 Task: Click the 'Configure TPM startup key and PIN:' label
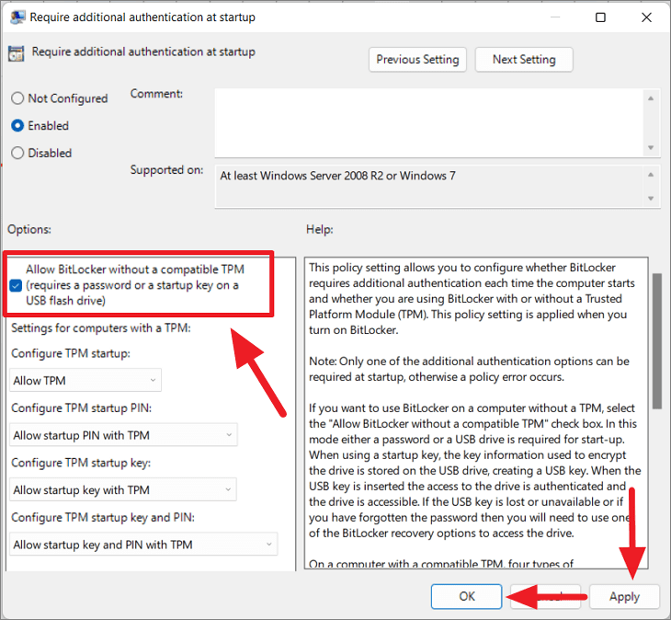click(x=103, y=518)
